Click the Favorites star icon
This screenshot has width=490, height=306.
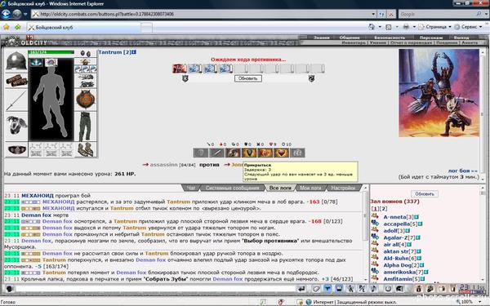[x=7, y=27]
